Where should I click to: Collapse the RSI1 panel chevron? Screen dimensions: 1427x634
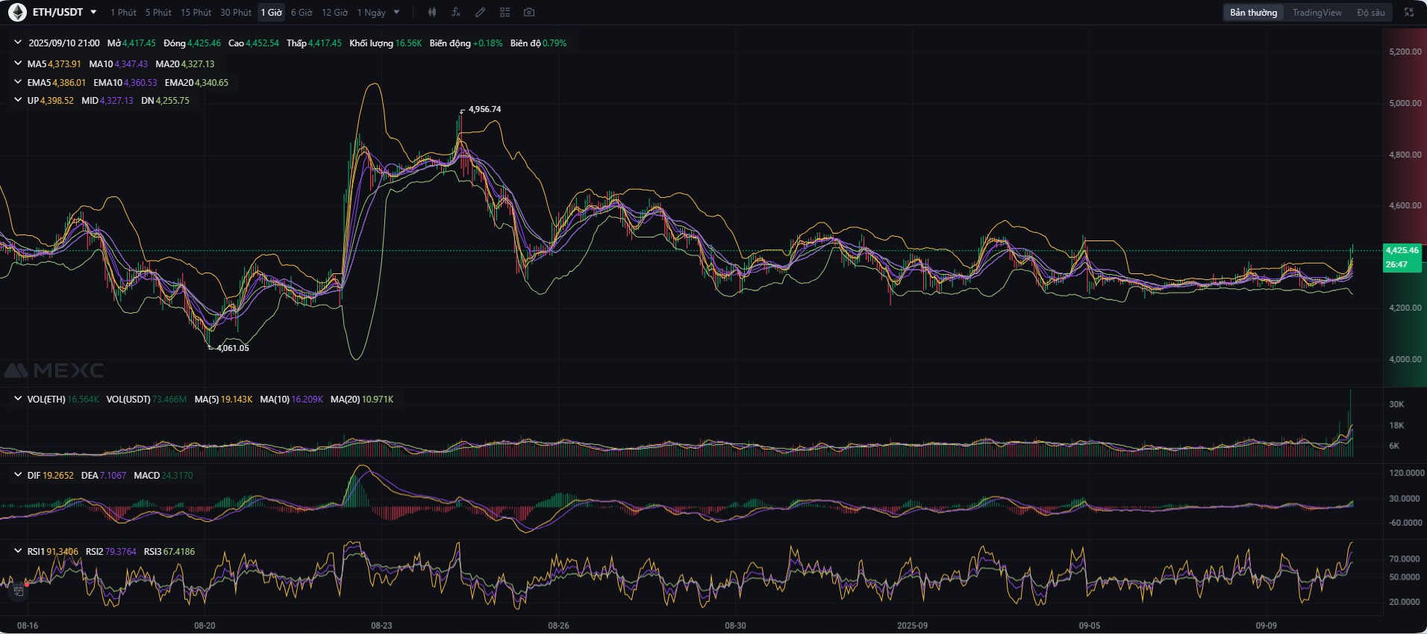pos(18,551)
